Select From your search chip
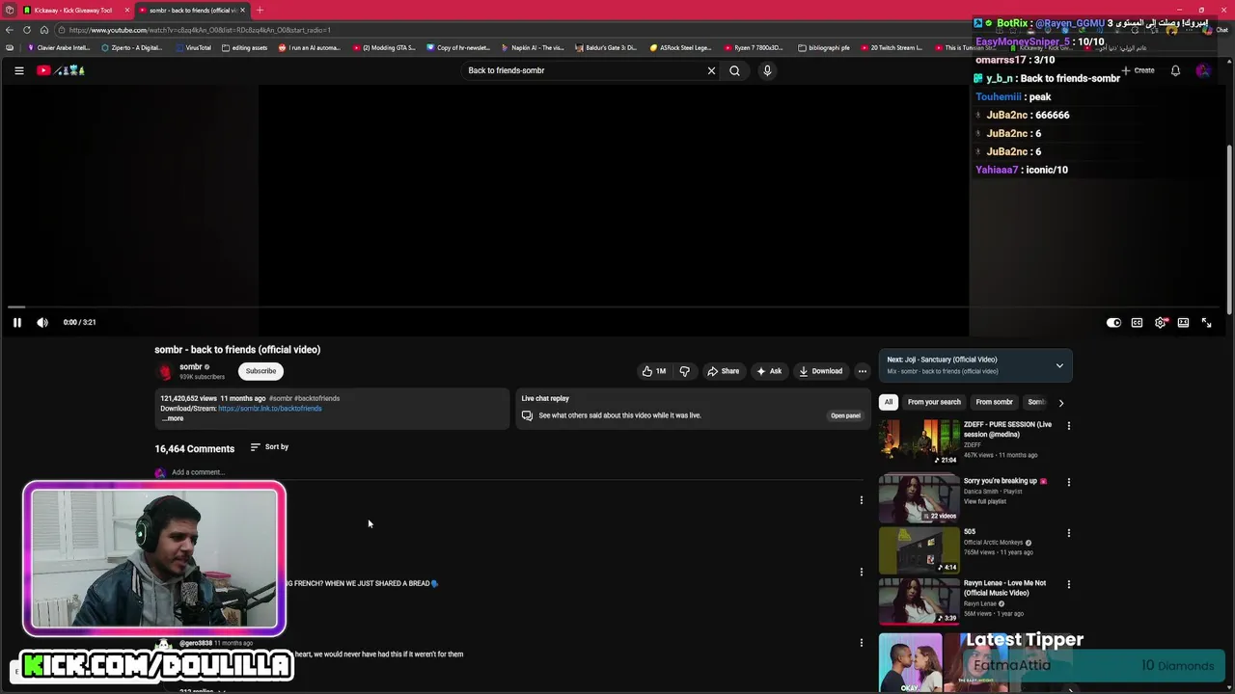The height and width of the screenshot is (694, 1235). point(934,402)
